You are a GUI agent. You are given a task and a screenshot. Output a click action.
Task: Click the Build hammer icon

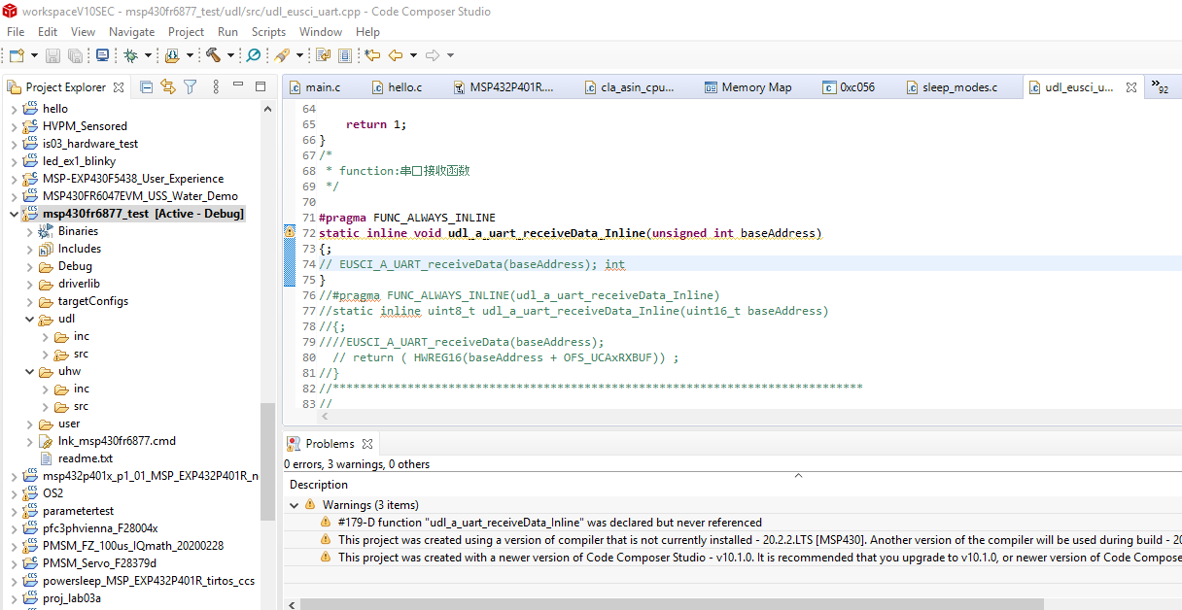pos(212,55)
